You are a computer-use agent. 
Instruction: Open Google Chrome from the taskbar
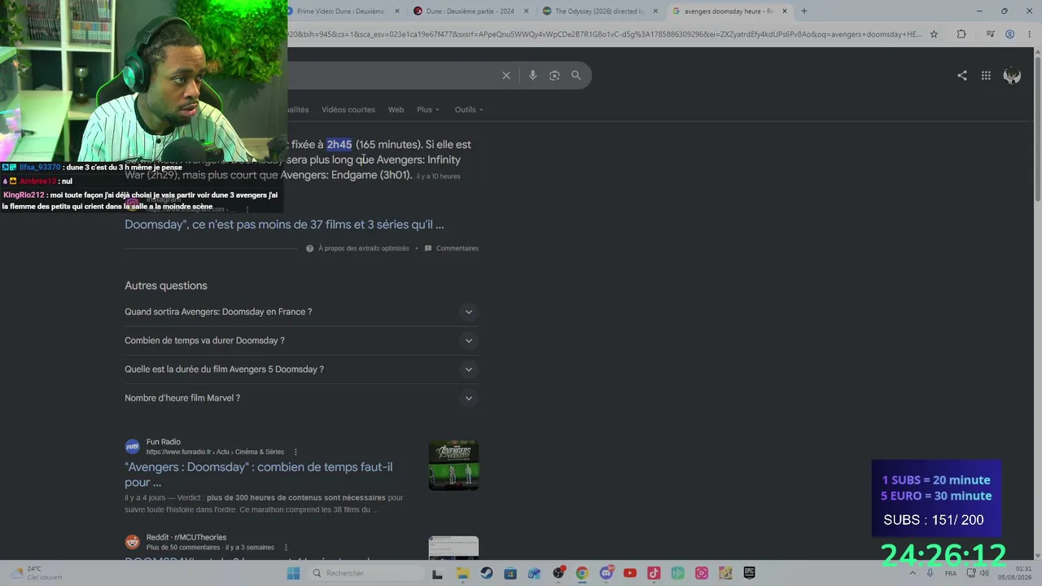tap(582, 573)
